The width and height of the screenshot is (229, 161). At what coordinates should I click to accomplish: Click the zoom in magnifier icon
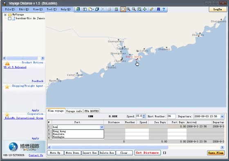(128, 9)
